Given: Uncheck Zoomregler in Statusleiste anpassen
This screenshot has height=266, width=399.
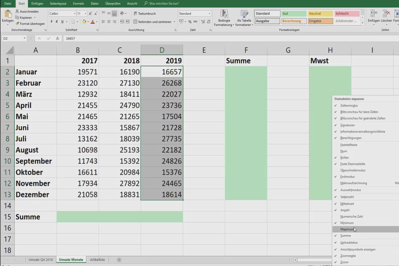Looking at the screenshot, I should tap(348, 256).
